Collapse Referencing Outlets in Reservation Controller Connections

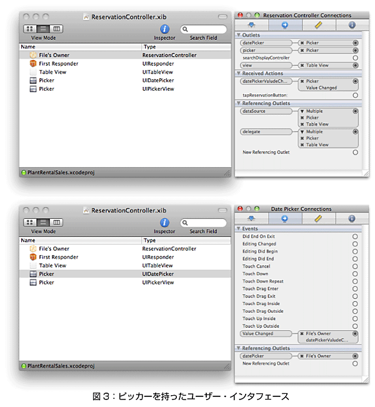pos(239,103)
